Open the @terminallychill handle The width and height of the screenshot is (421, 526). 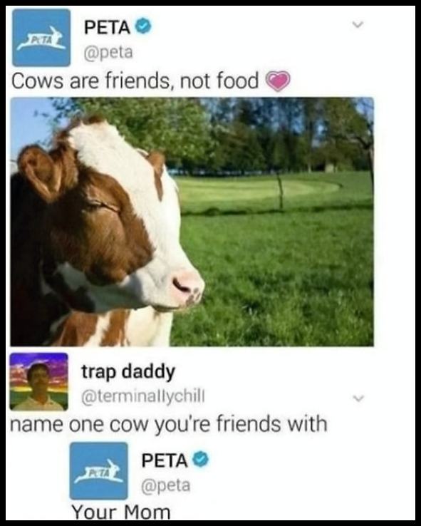point(142,397)
